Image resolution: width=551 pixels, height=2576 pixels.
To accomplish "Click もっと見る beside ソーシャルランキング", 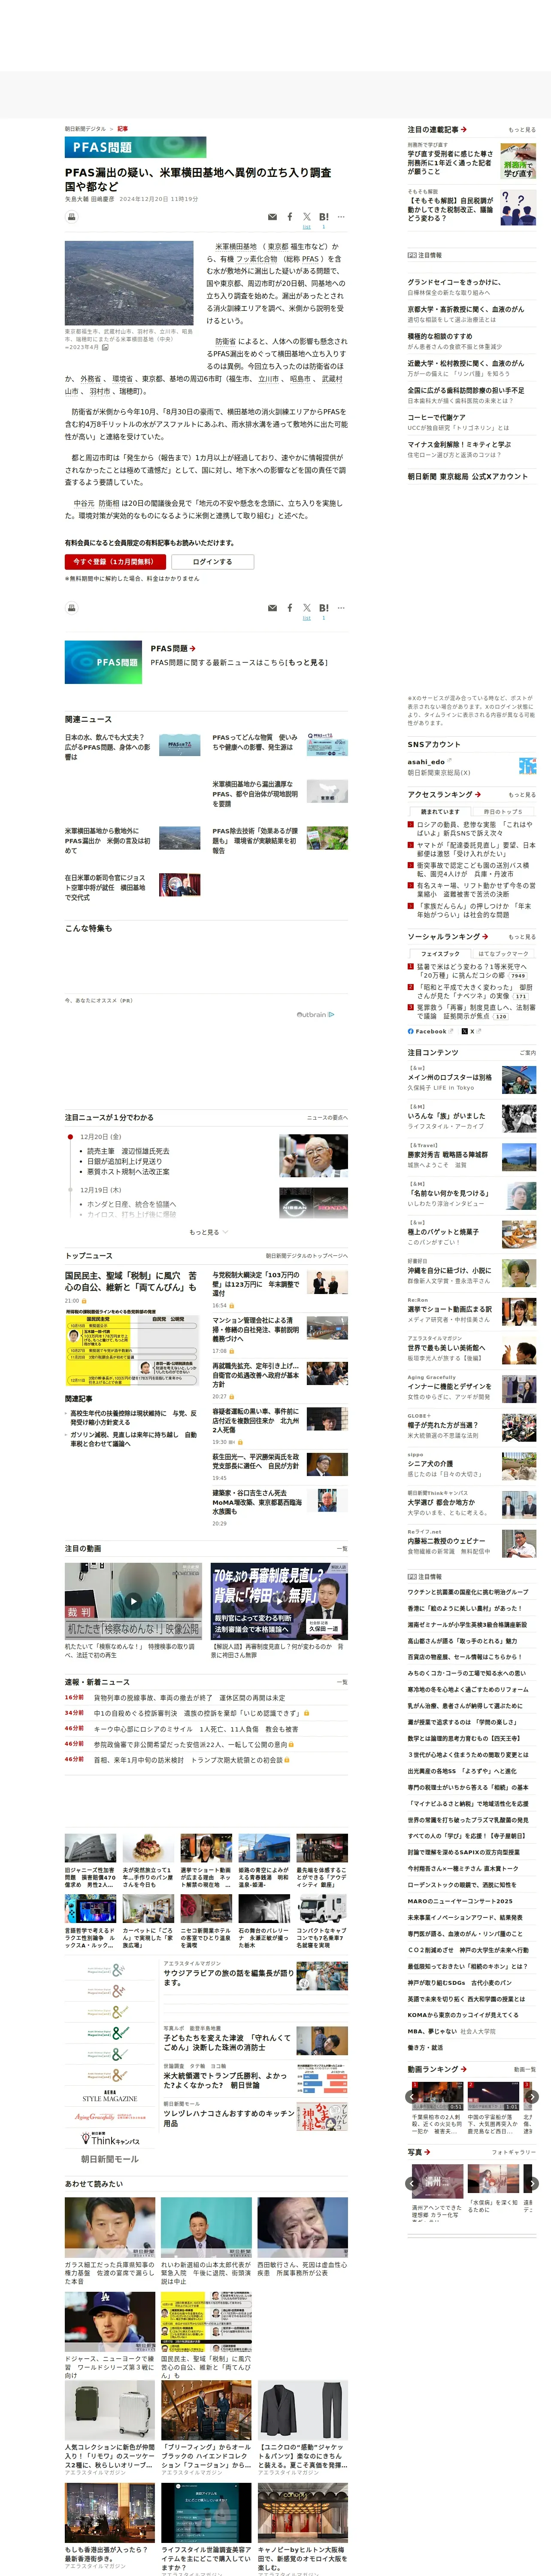I will pyautogui.click(x=521, y=937).
